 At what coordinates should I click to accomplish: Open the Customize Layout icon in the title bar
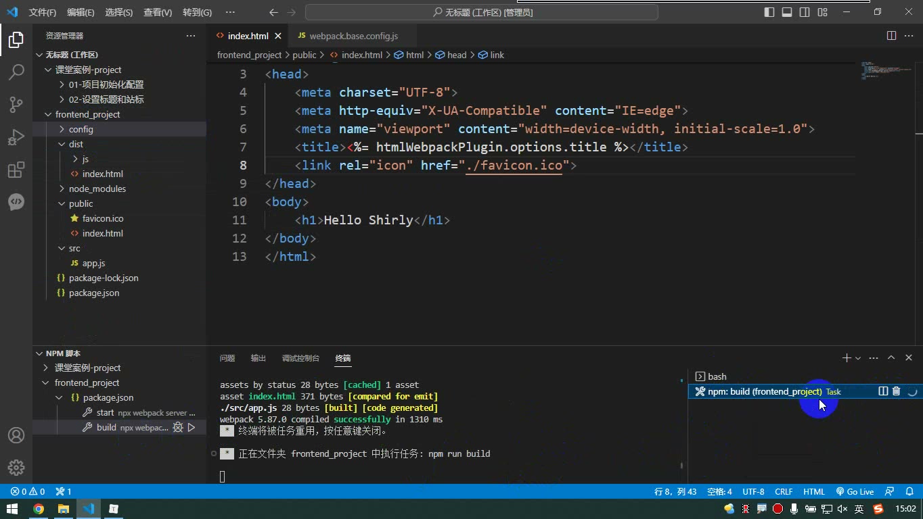(x=823, y=12)
